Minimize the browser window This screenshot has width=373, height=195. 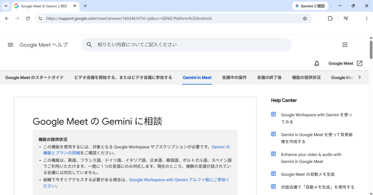(340, 6)
